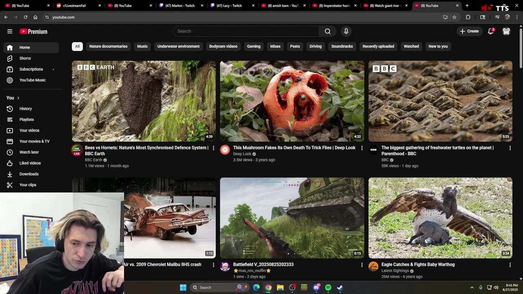Open Spotify from the taskbar
The height and width of the screenshot is (294, 523).
[328, 287]
